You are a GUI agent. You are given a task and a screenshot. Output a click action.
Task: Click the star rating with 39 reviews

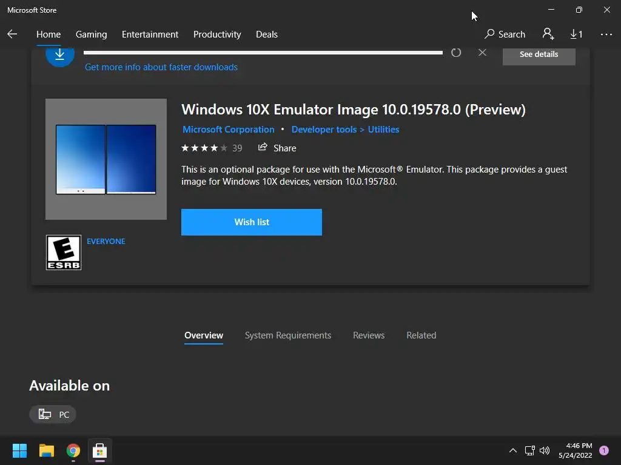click(212, 148)
